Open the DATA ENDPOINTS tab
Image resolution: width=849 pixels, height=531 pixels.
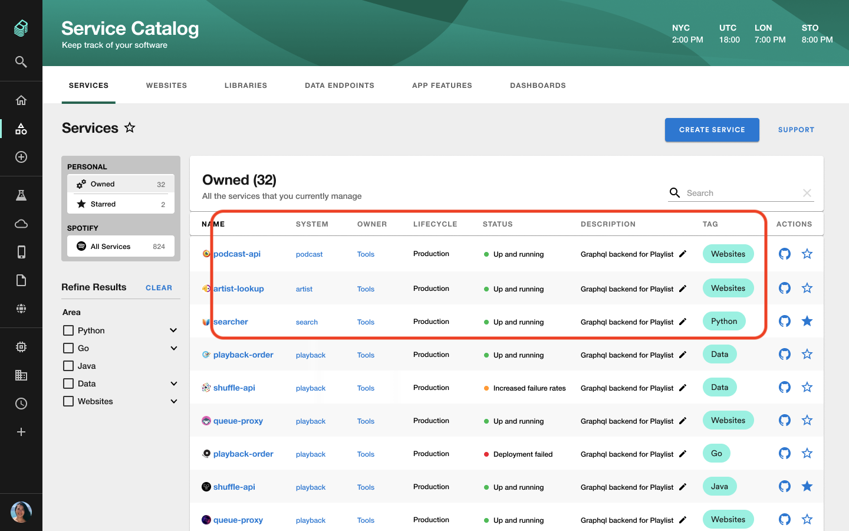click(x=340, y=85)
